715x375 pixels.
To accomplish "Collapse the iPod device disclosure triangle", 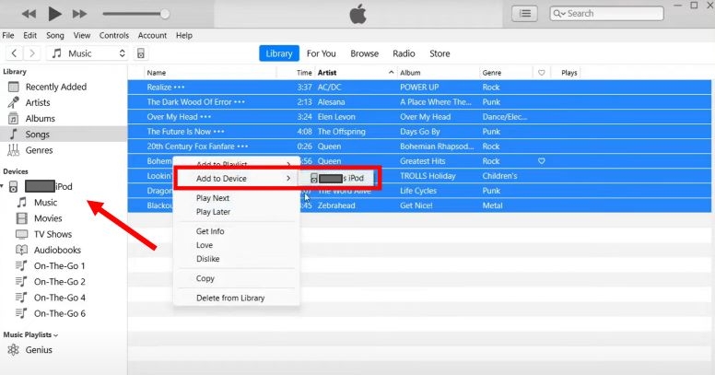I will click(2, 186).
